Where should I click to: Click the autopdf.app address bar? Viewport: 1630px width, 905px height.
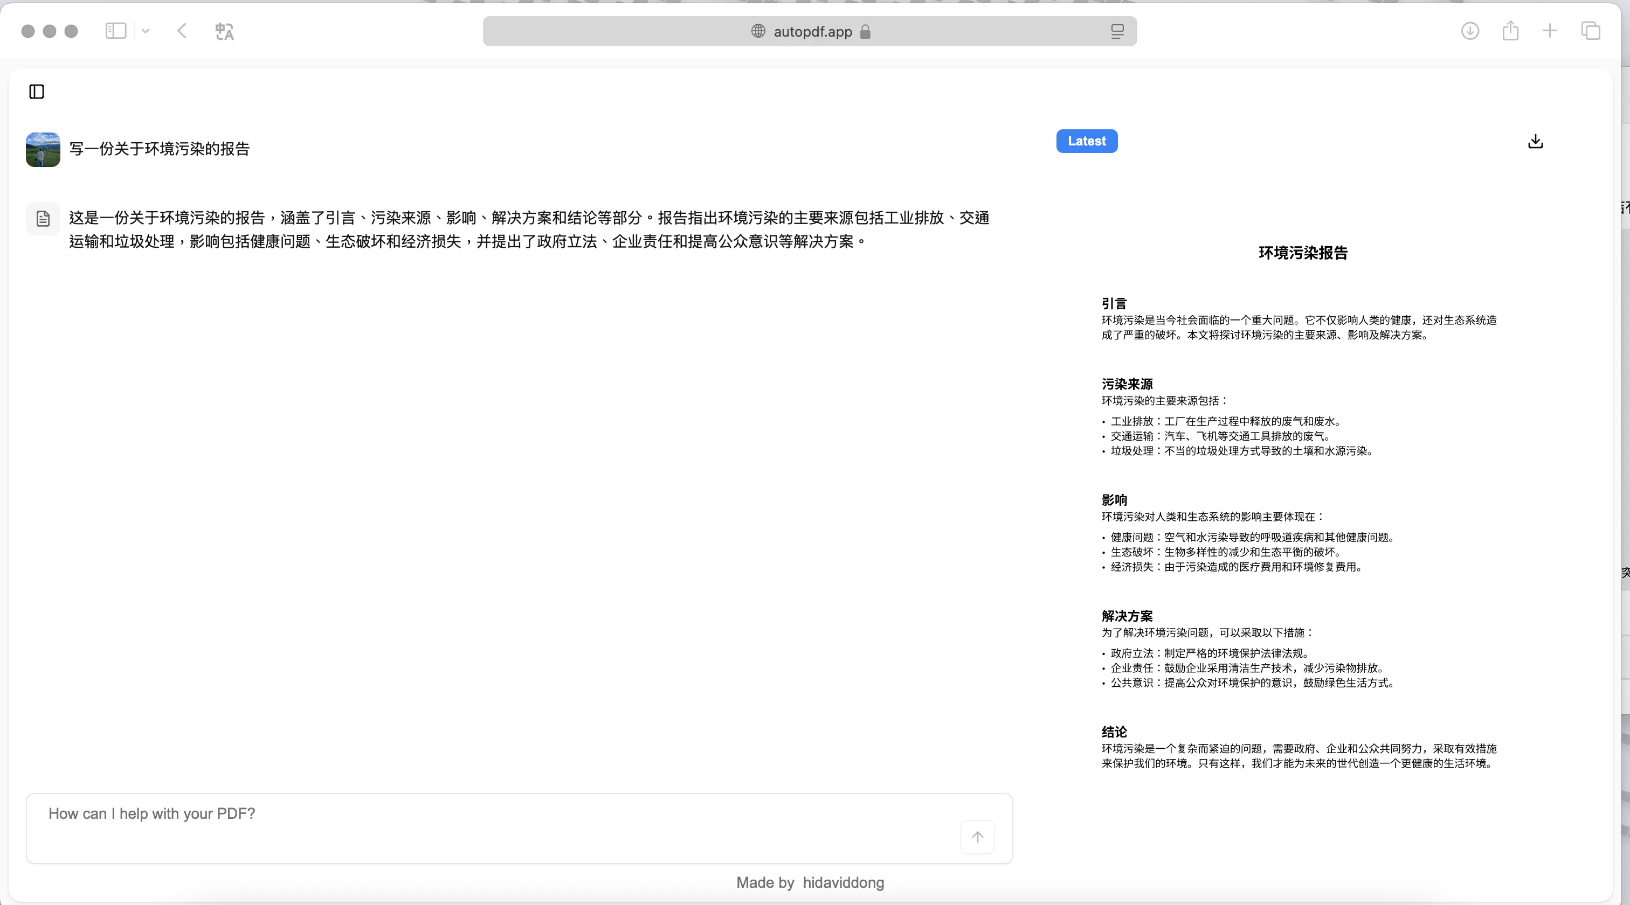point(812,32)
